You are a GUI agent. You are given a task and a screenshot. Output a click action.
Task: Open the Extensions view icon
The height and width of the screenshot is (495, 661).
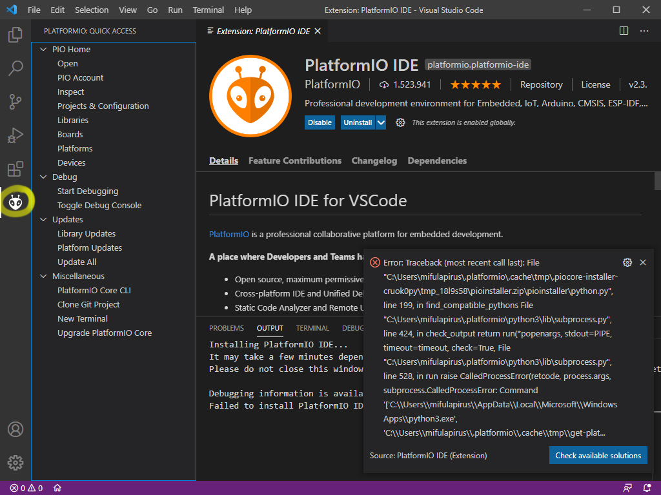click(x=15, y=169)
